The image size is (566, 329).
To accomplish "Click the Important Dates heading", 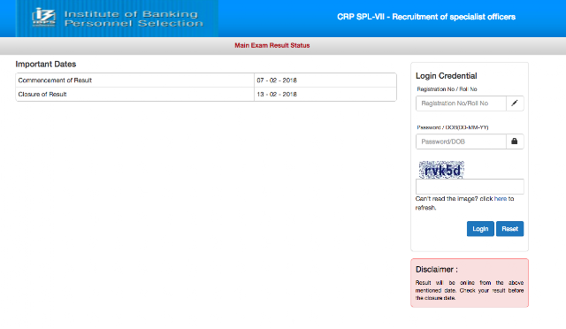I will (46, 65).
